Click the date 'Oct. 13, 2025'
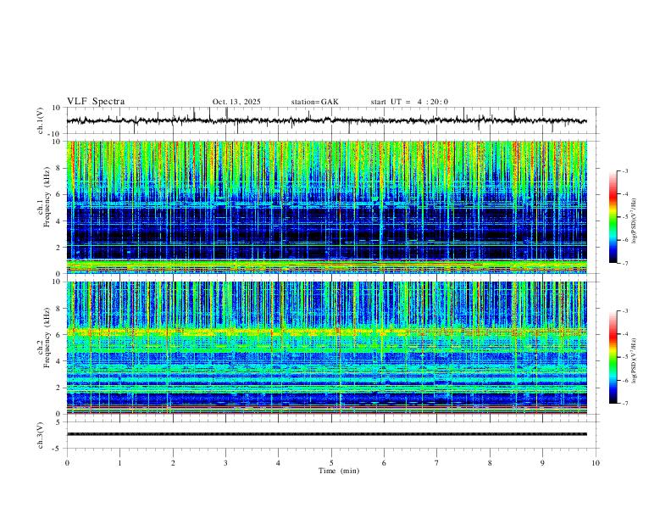Viewport: 671px width, 519px height. (x=236, y=102)
